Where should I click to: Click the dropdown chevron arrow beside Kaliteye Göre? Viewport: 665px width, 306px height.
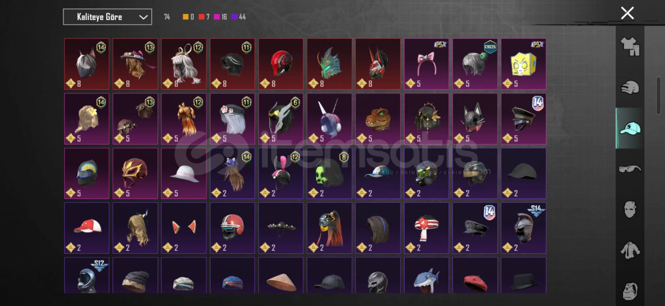[x=143, y=17]
